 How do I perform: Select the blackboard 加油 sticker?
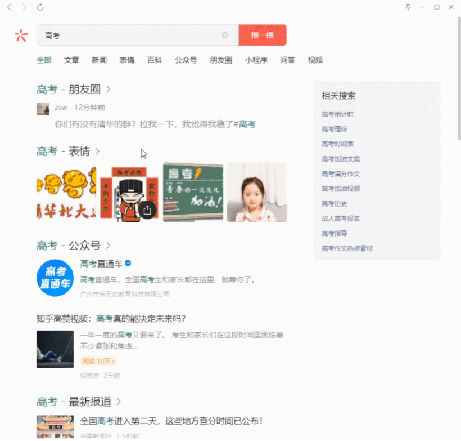[x=193, y=192]
